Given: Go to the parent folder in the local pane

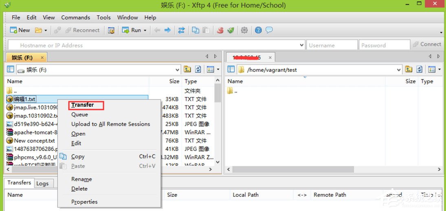Looking at the screenshot, I should (187, 69).
